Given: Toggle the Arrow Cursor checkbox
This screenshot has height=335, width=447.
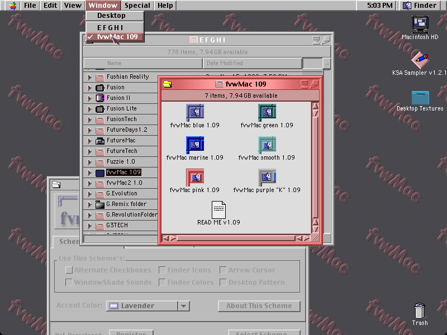Looking at the screenshot, I should click(x=223, y=270).
